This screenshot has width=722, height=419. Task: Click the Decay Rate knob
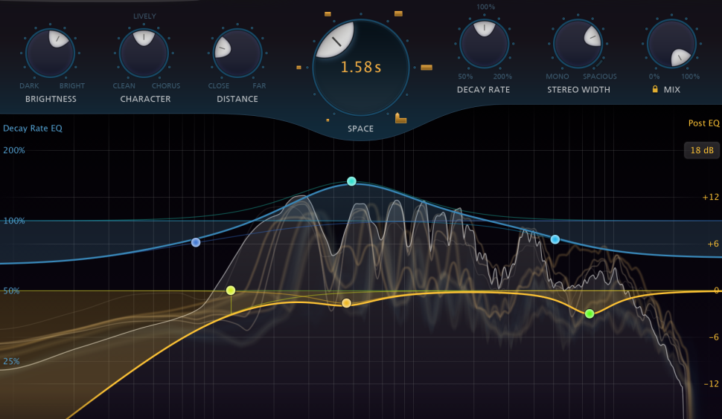(485, 44)
